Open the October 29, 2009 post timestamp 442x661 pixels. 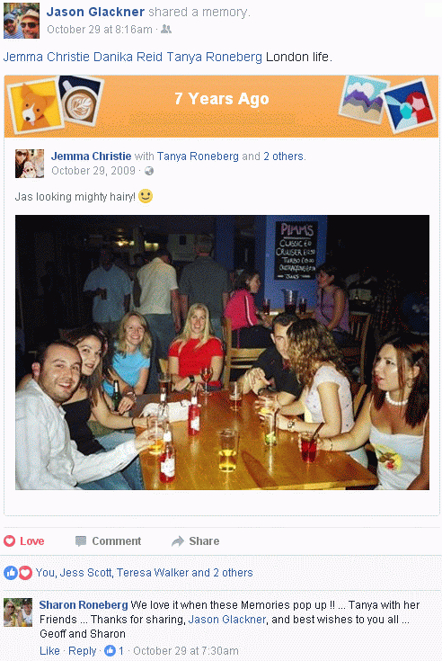93,171
